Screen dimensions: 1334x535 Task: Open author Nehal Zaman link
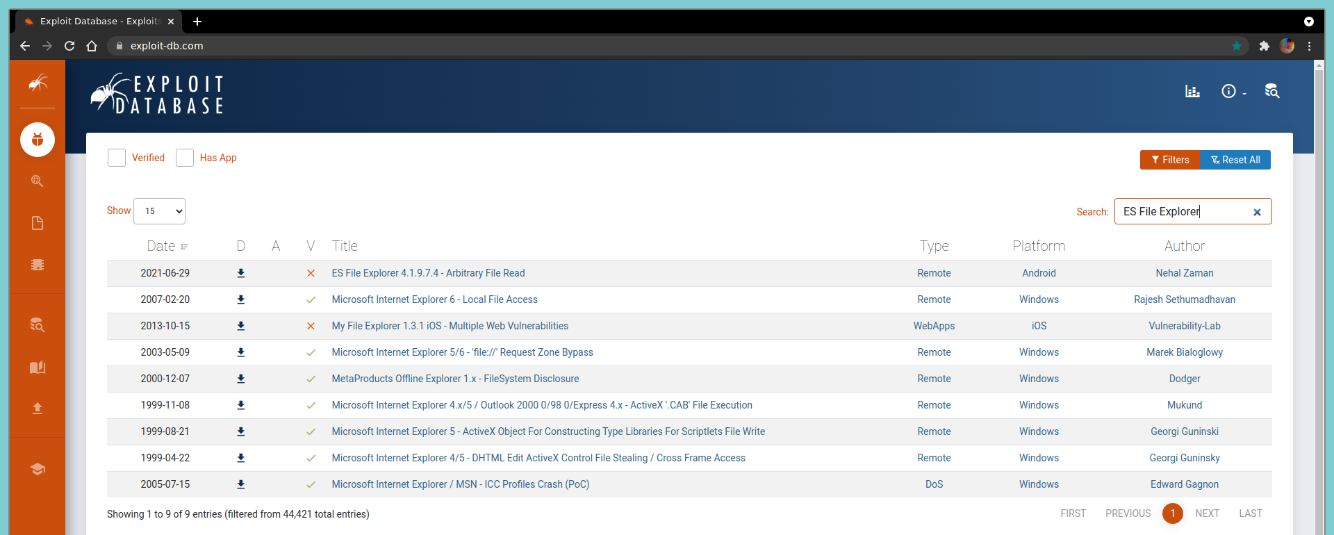1185,273
